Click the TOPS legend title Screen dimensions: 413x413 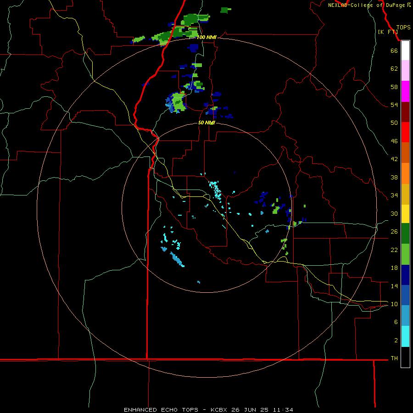(403, 28)
